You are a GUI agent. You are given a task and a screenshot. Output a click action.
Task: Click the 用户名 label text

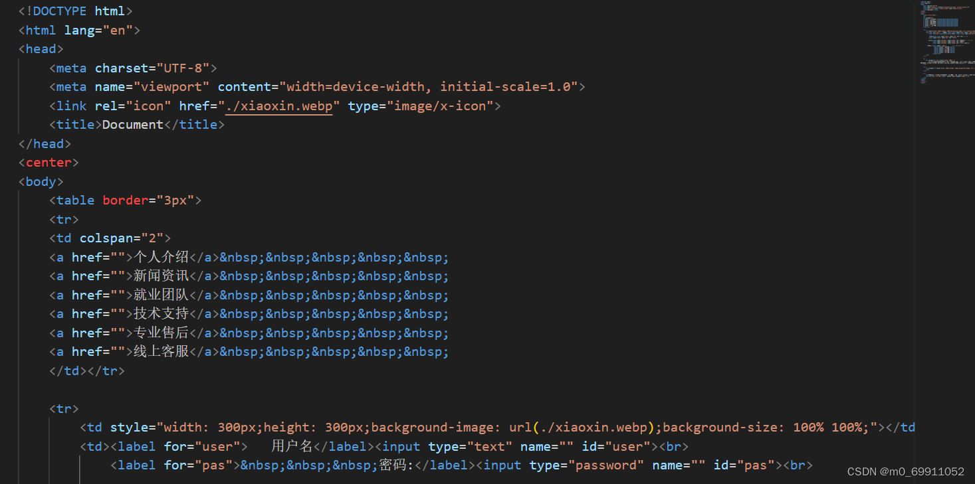pos(292,446)
